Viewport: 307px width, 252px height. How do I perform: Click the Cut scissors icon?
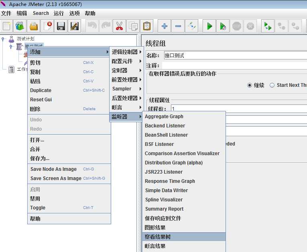pyautogui.click(x=119, y=26)
